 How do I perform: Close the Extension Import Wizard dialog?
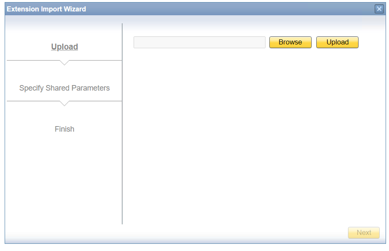pyautogui.click(x=379, y=9)
